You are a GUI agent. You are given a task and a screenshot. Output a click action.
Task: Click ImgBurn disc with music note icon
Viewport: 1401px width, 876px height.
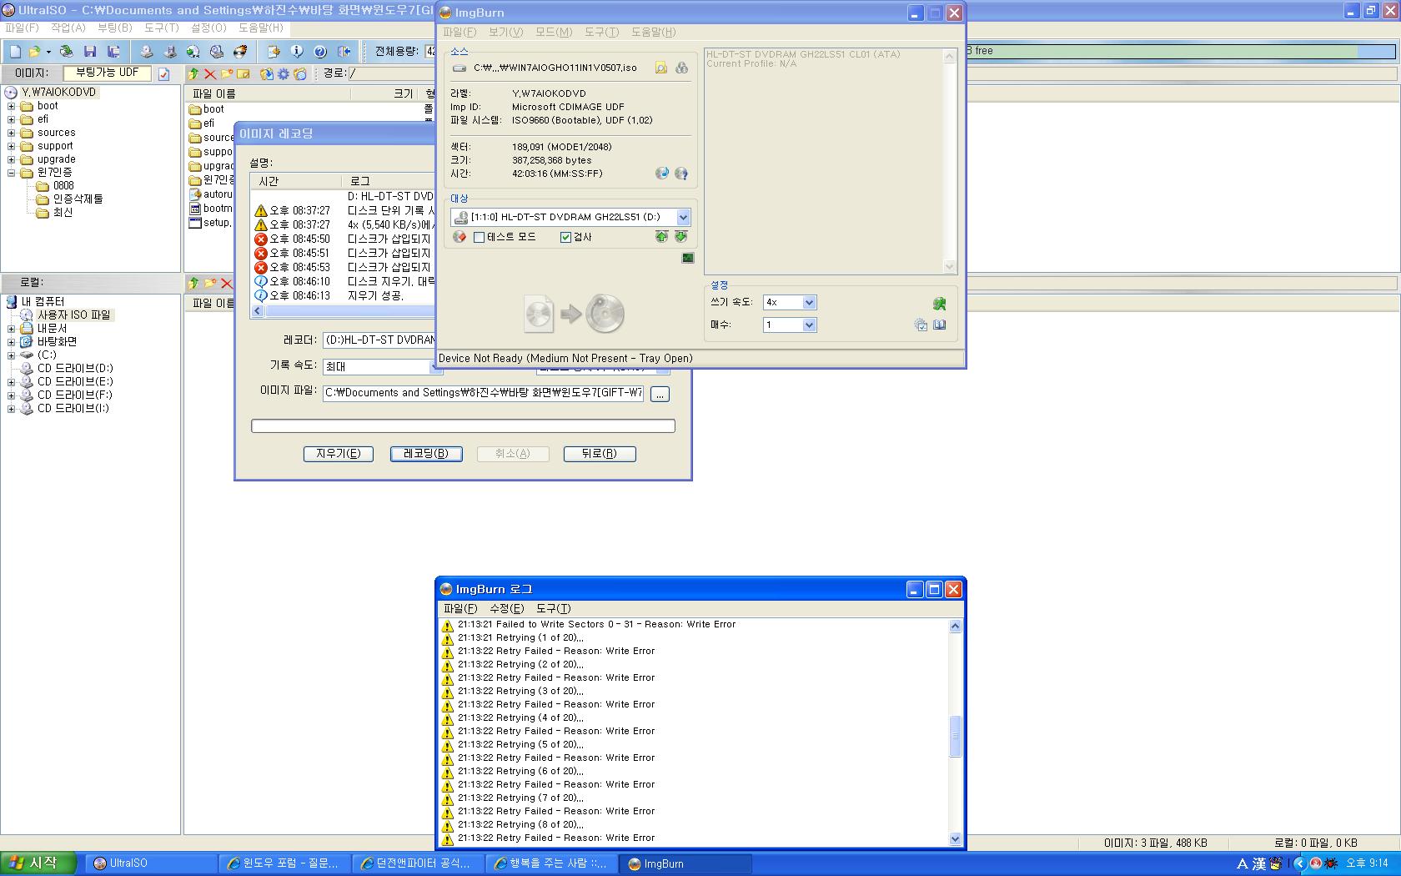pyautogui.click(x=662, y=174)
